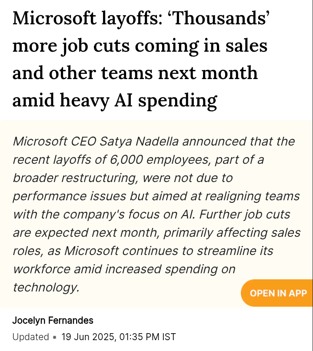Click the dot separator beside Updated
The height and width of the screenshot is (351, 313).
[x=54, y=337]
